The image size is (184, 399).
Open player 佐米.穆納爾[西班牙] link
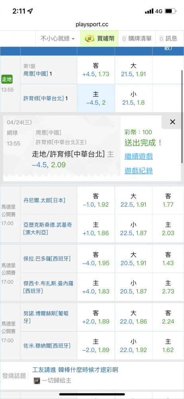click(47, 346)
